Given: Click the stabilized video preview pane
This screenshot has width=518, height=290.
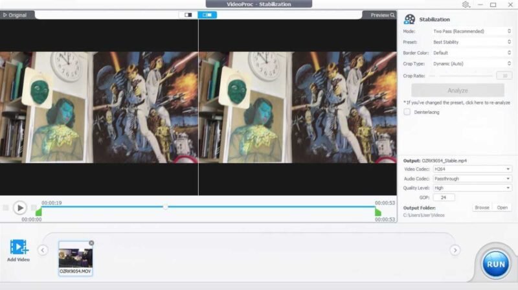Looking at the screenshot, I should (298, 107).
